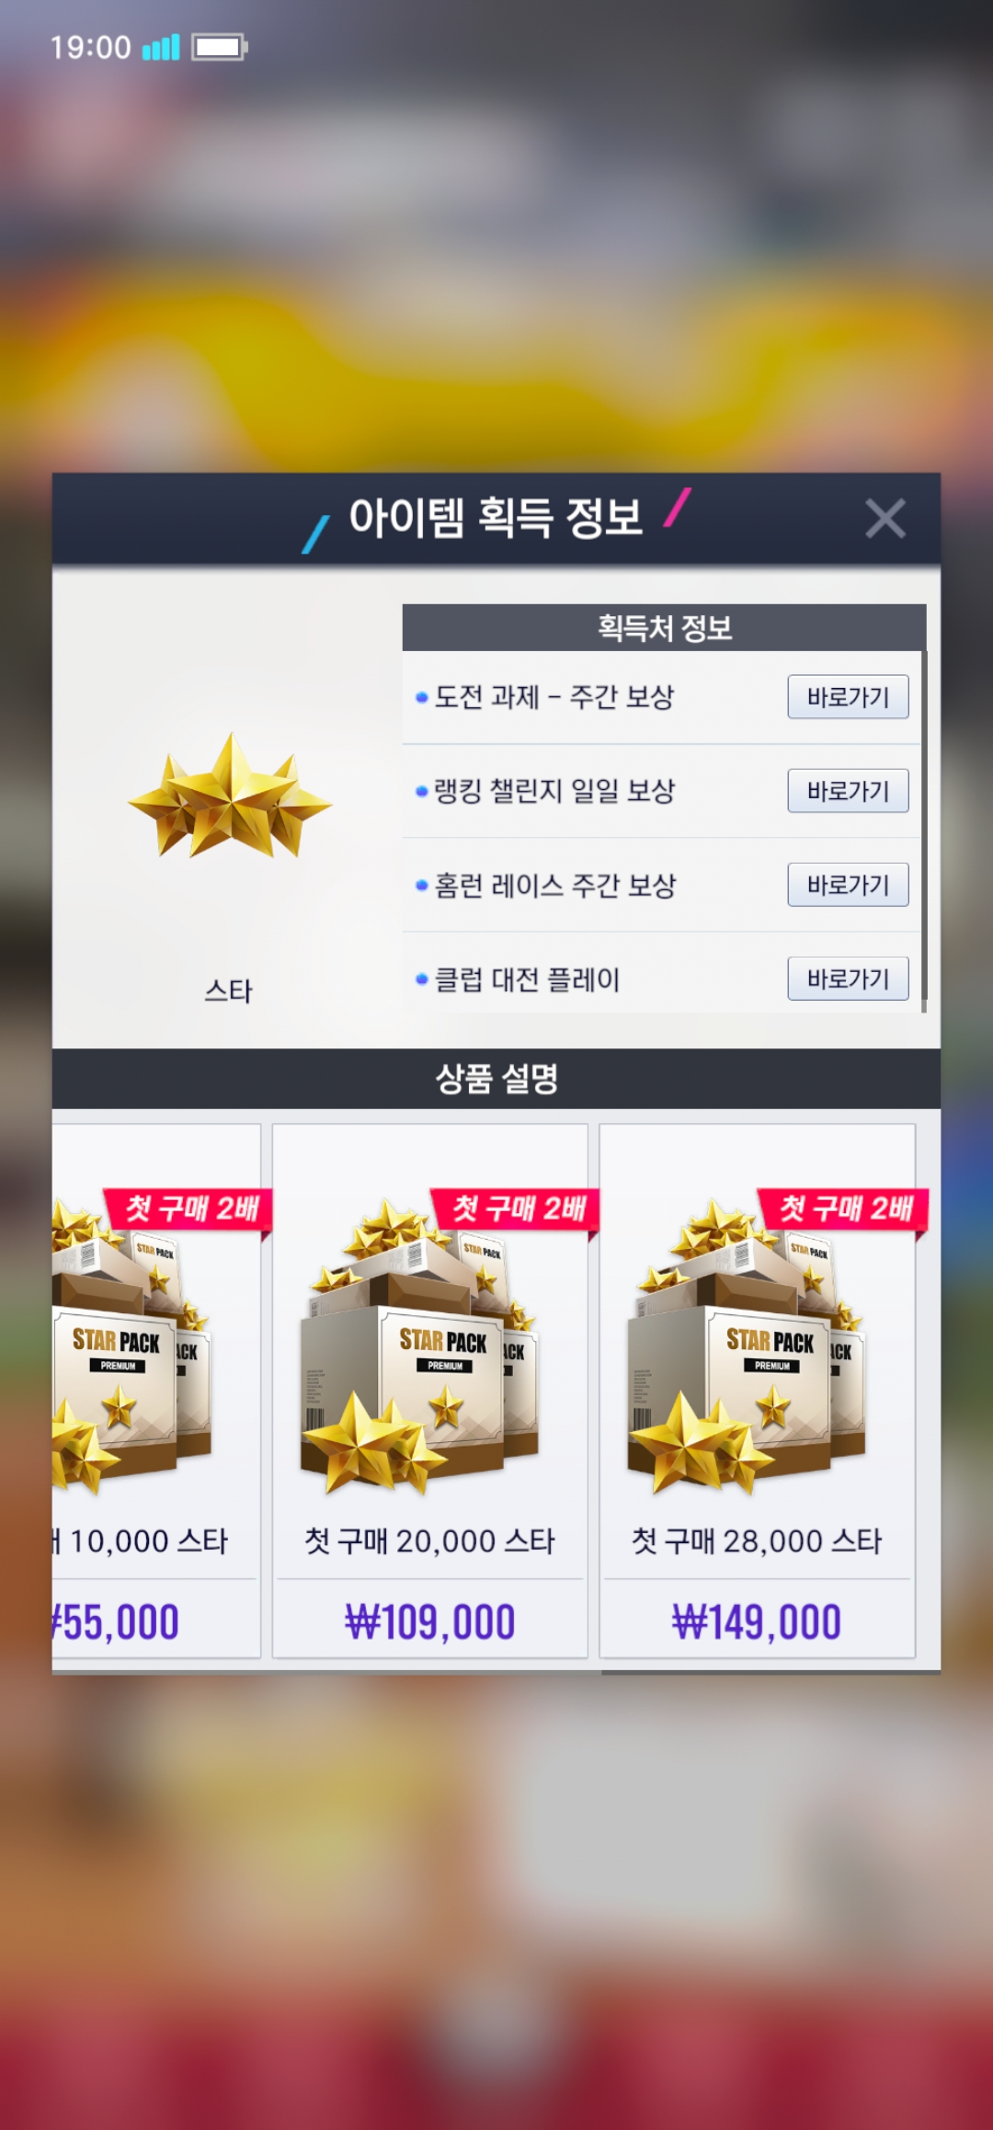This screenshot has height=2130, width=993.
Task: Tap 바로가기 for 홈런 레이스 주간 보상
Action: tap(848, 885)
